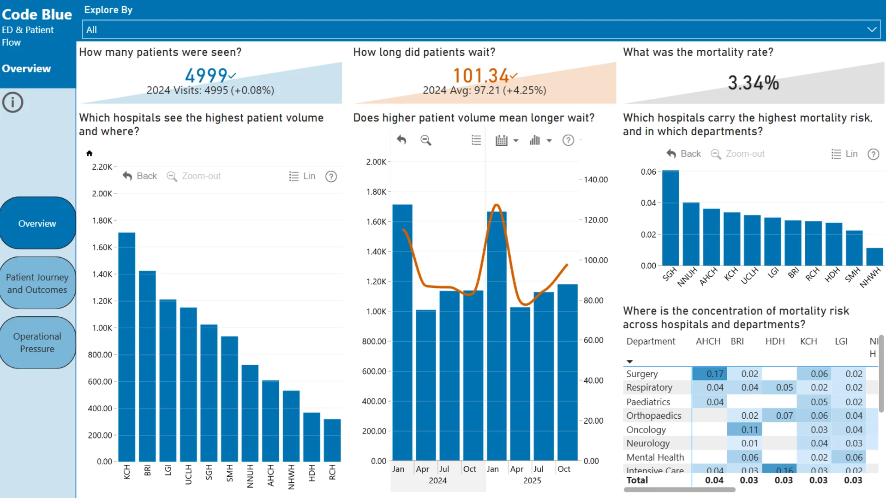This screenshot has height=498, width=886.
Task: Click the matrix vertical scrollbar
Action: pos(881,373)
